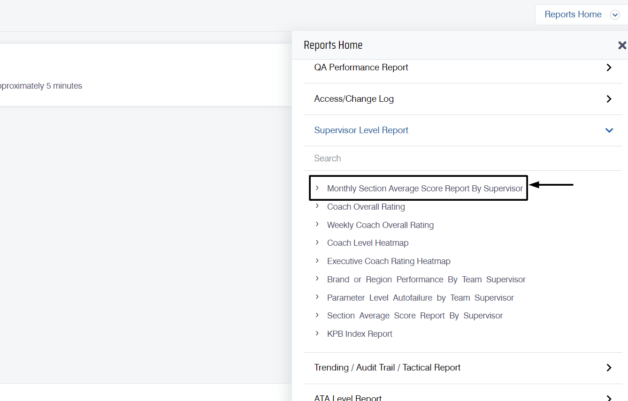
Task: Click chevron before Executive Coach Rating Heatmap
Action: click(317, 260)
